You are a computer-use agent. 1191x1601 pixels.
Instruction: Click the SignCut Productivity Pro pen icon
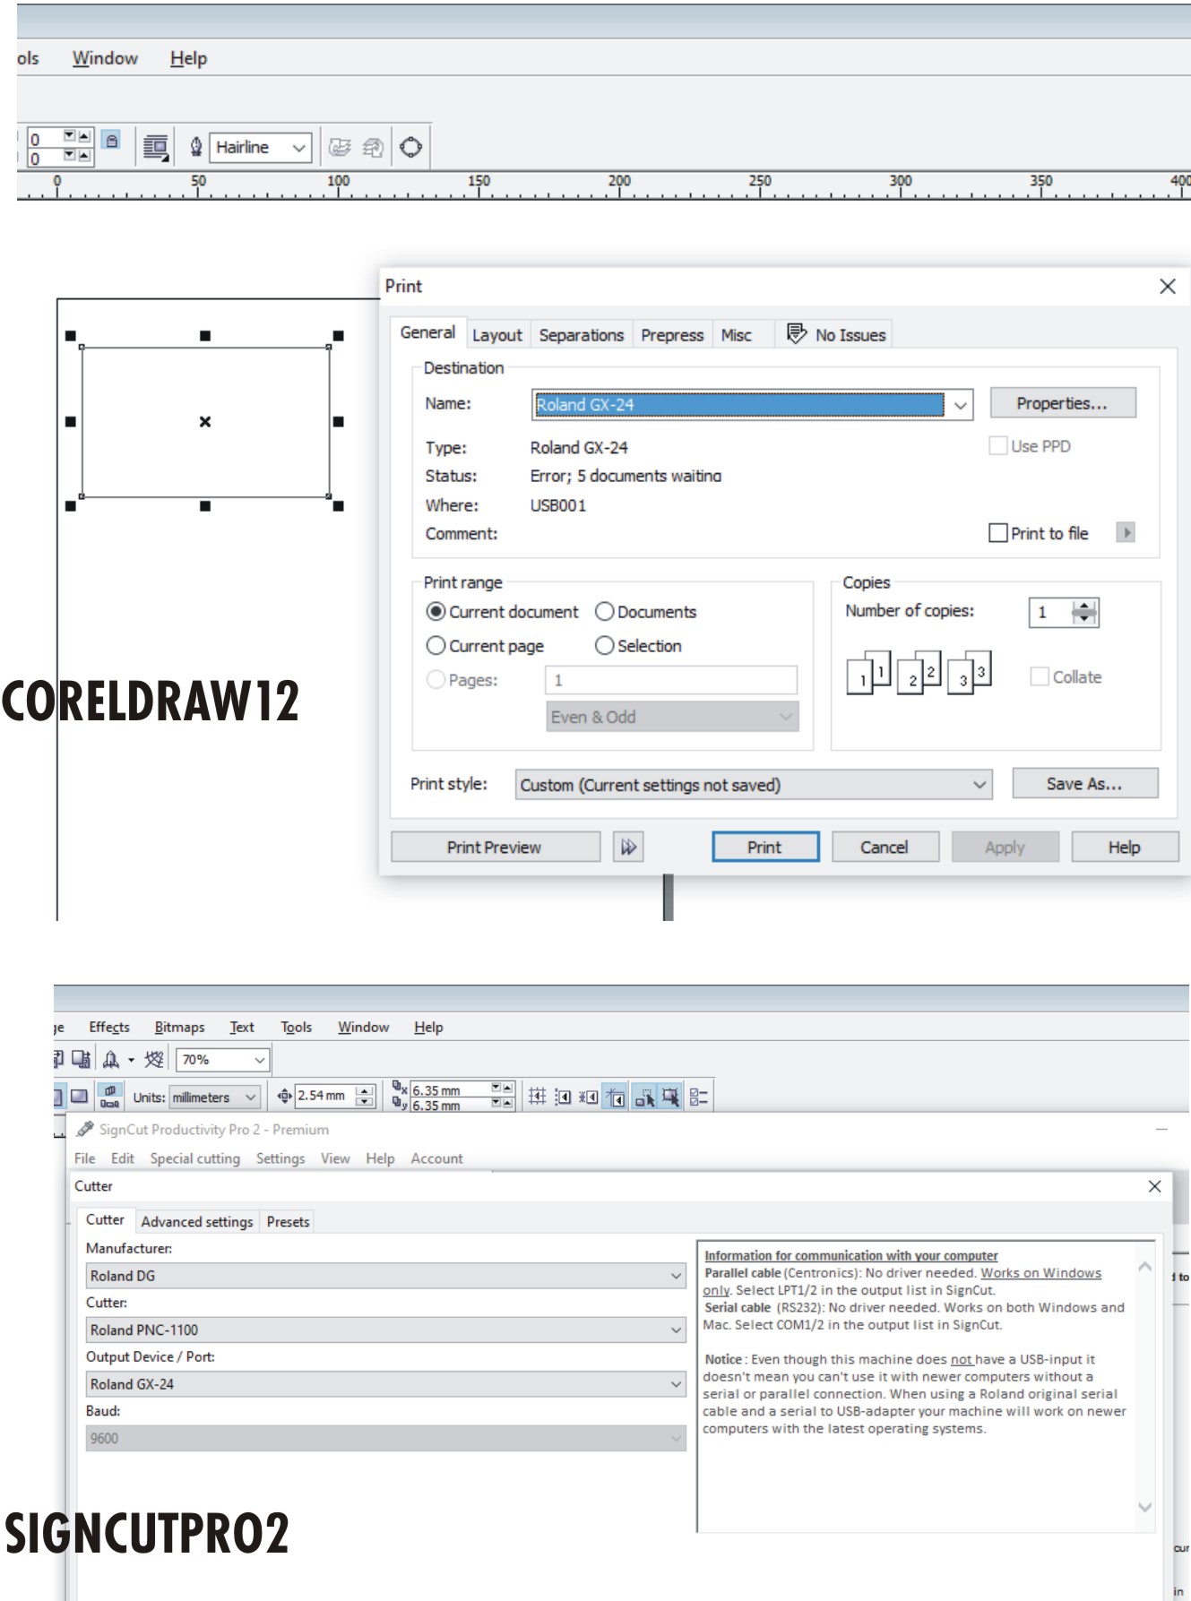[x=85, y=1129]
